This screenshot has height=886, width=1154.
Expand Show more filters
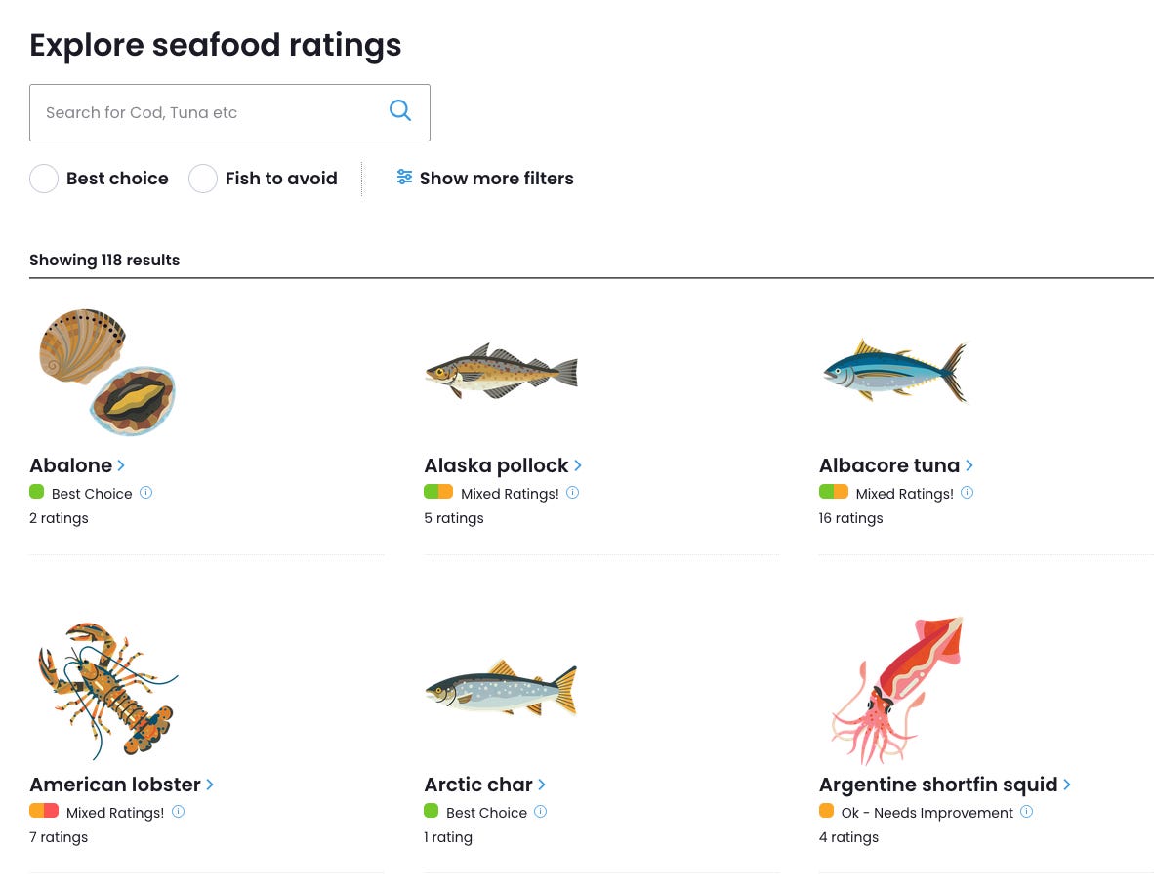click(x=485, y=178)
